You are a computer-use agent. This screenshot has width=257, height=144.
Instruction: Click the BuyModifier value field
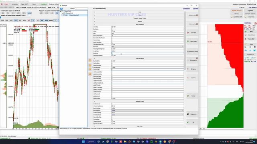[x=147, y=61]
